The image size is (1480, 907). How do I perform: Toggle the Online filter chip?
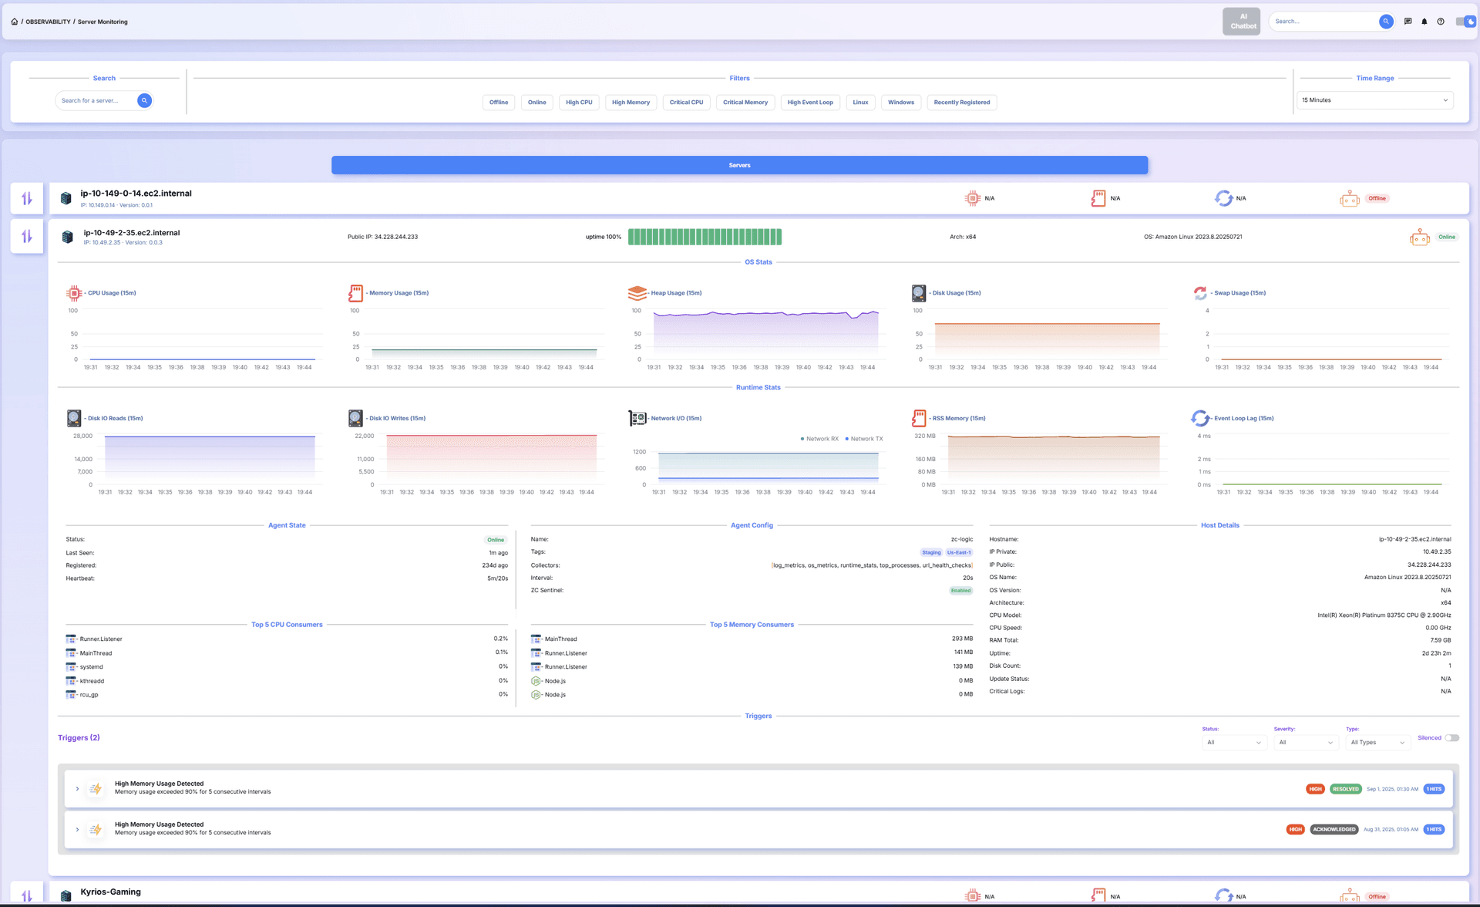click(537, 103)
